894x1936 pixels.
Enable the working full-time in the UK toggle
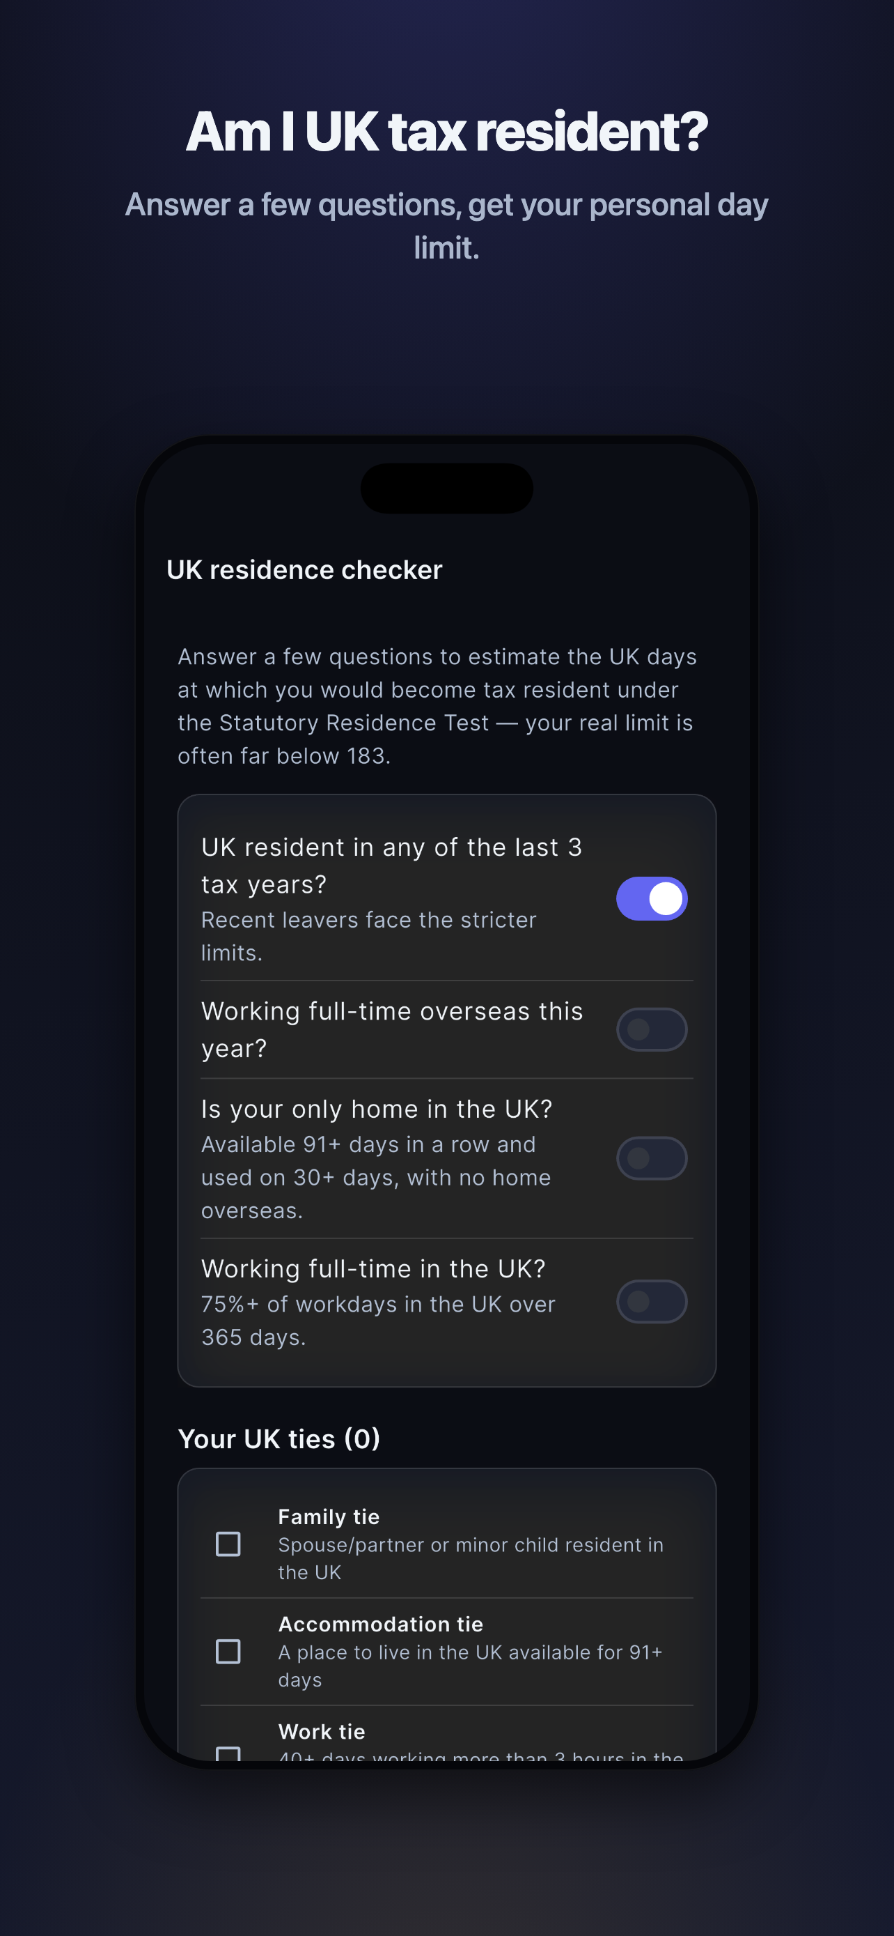[652, 1302]
